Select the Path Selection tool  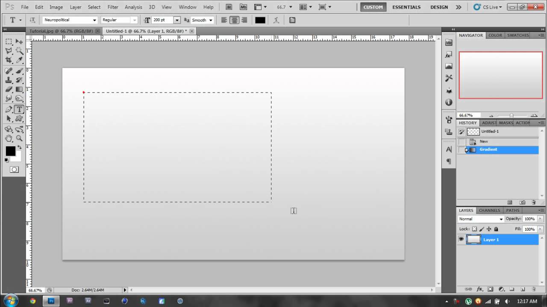click(9, 119)
